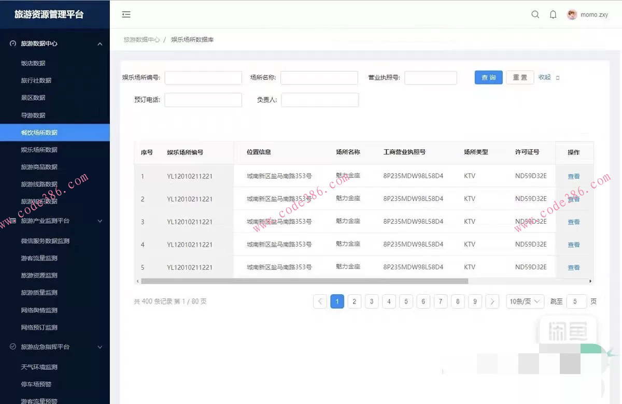This screenshot has width=622, height=404.
Task: Open the 10条/页 page size dropdown
Action: (x=525, y=301)
